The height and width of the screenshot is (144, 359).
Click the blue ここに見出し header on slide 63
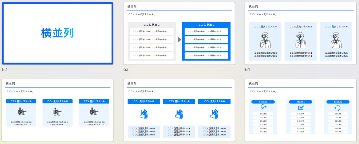point(206,25)
